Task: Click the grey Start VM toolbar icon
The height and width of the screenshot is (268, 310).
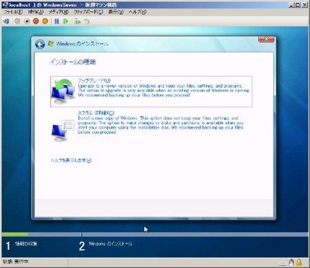Action: pyautogui.click(x=17, y=21)
